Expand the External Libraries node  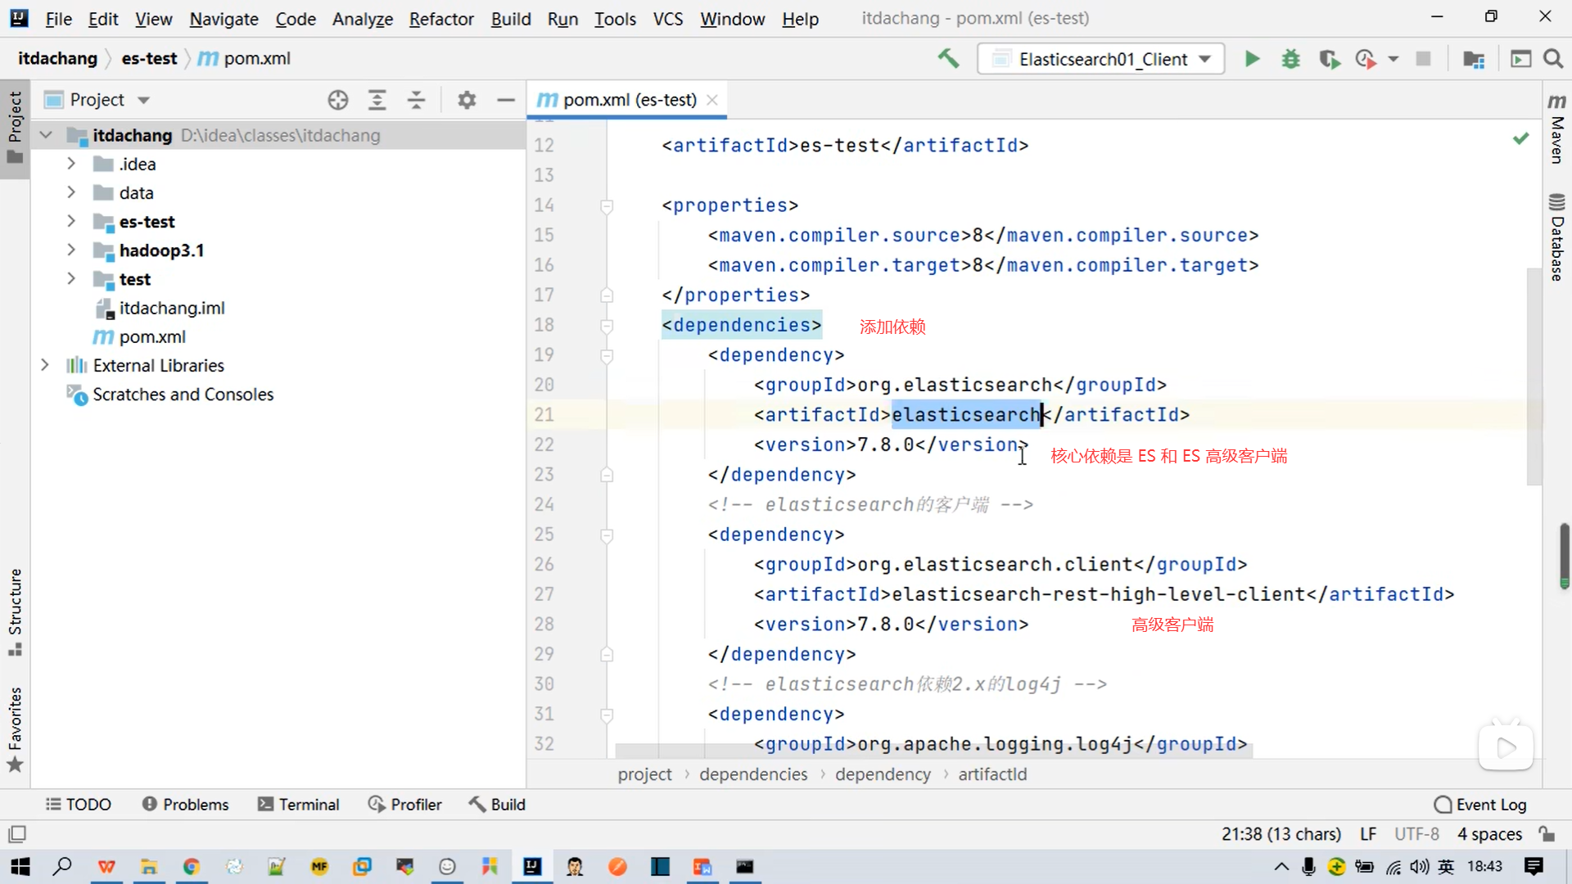tap(45, 365)
